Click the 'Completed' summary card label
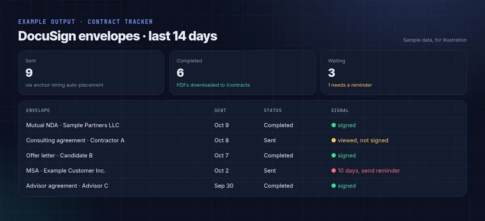485x221 pixels. (189, 61)
